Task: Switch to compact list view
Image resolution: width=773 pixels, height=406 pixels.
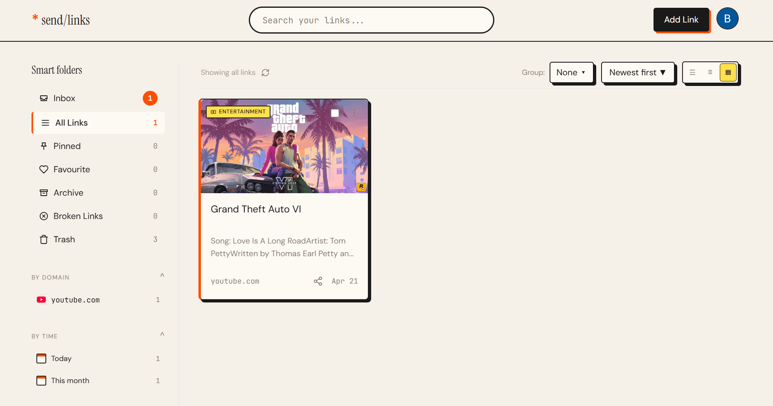Action: pyautogui.click(x=710, y=72)
